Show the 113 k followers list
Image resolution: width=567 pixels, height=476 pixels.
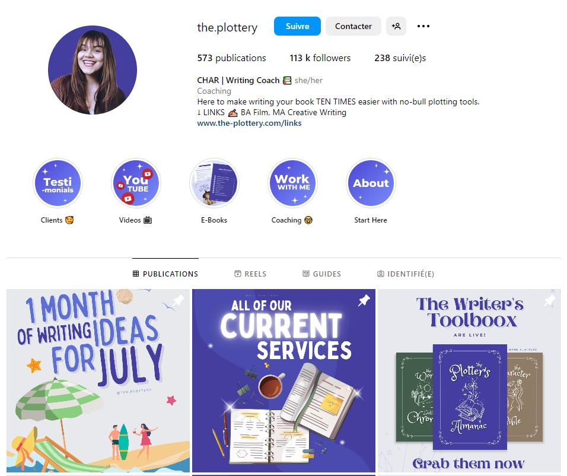(320, 58)
